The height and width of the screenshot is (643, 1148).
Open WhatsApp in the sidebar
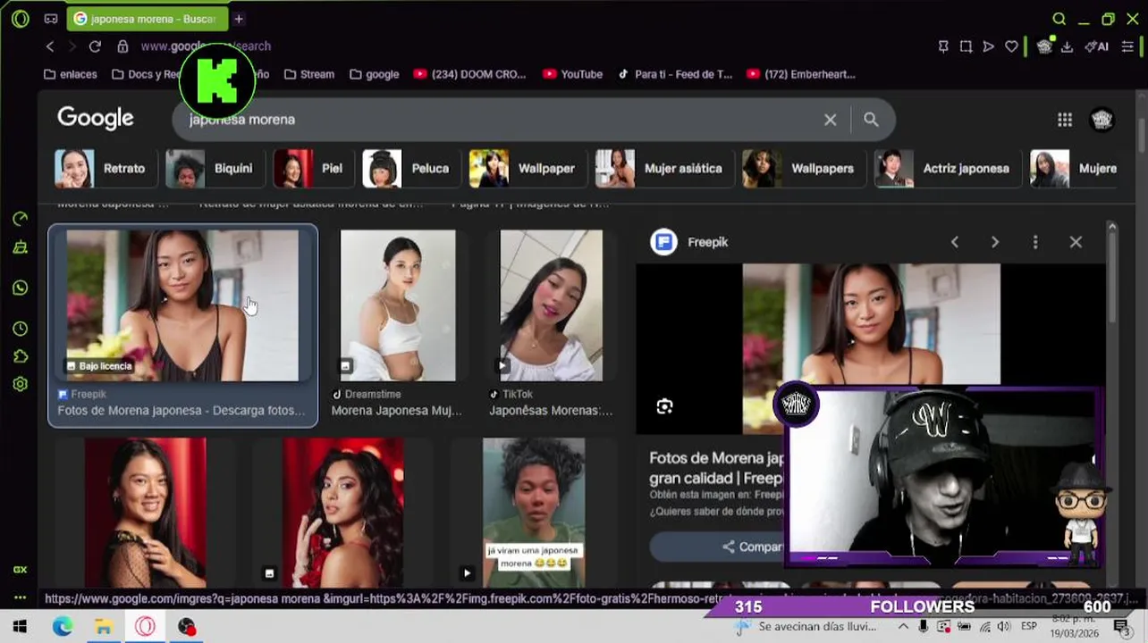(20, 288)
